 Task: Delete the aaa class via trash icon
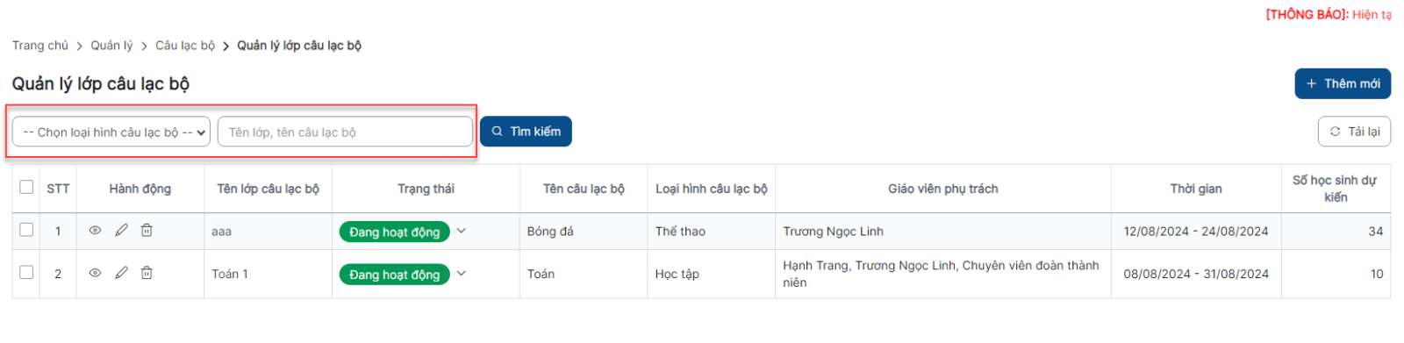pyautogui.click(x=147, y=230)
